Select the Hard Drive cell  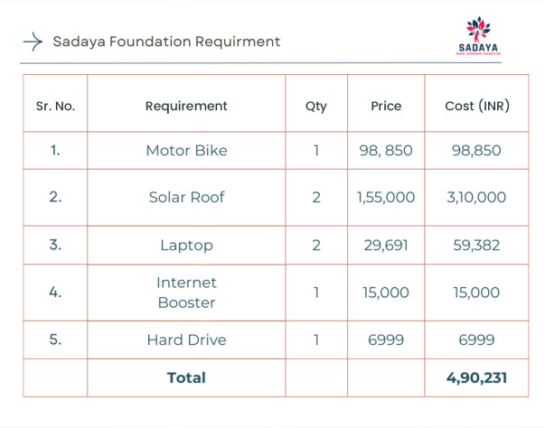(x=186, y=340)
